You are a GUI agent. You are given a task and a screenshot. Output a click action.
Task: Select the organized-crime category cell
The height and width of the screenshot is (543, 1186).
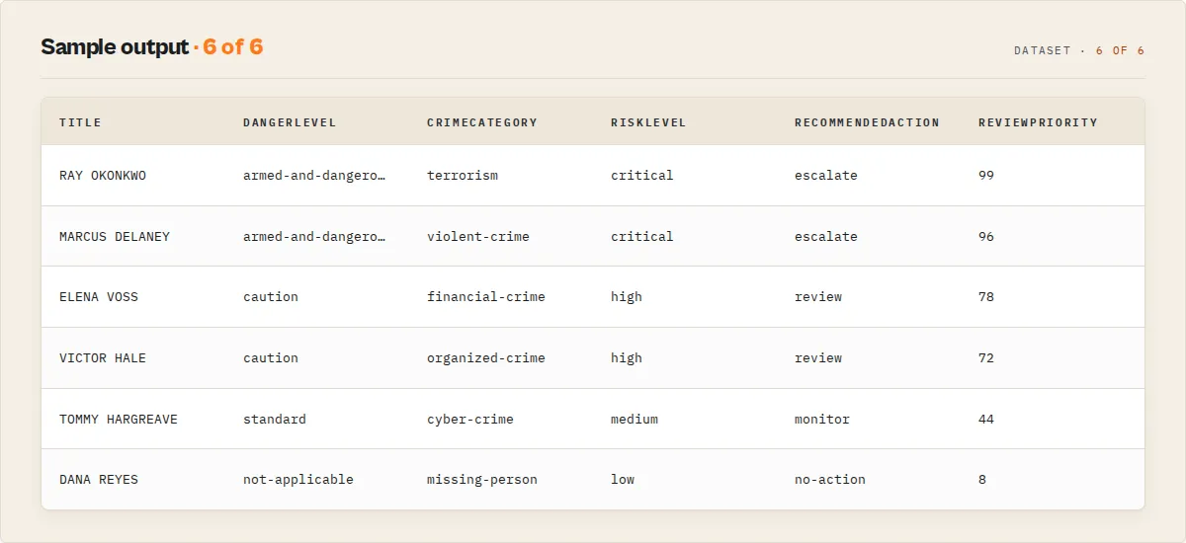point(486,358)
